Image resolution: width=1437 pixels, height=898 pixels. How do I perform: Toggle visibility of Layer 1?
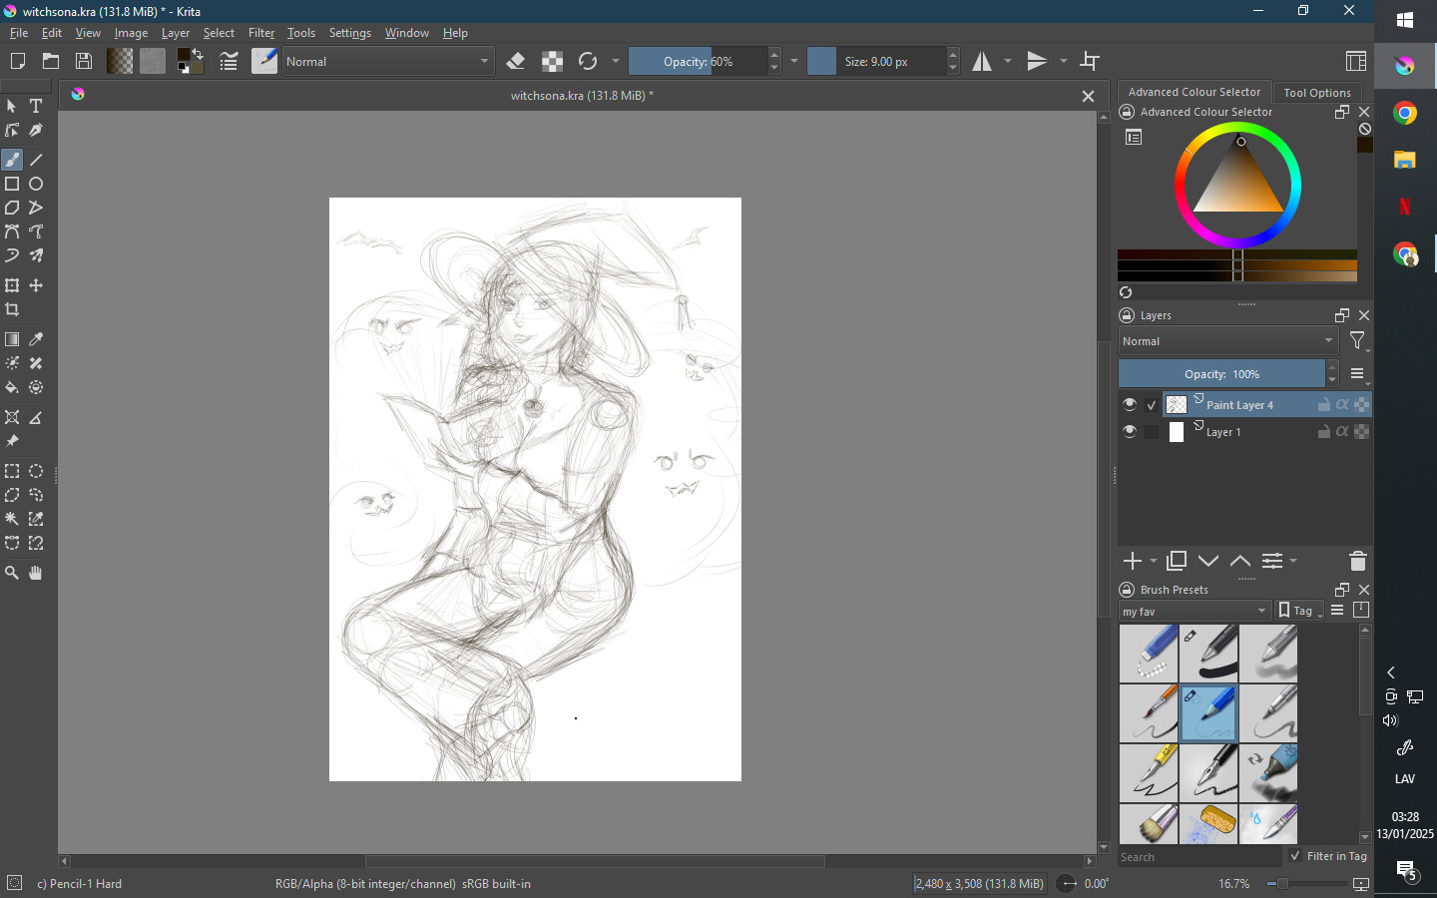1129,432
